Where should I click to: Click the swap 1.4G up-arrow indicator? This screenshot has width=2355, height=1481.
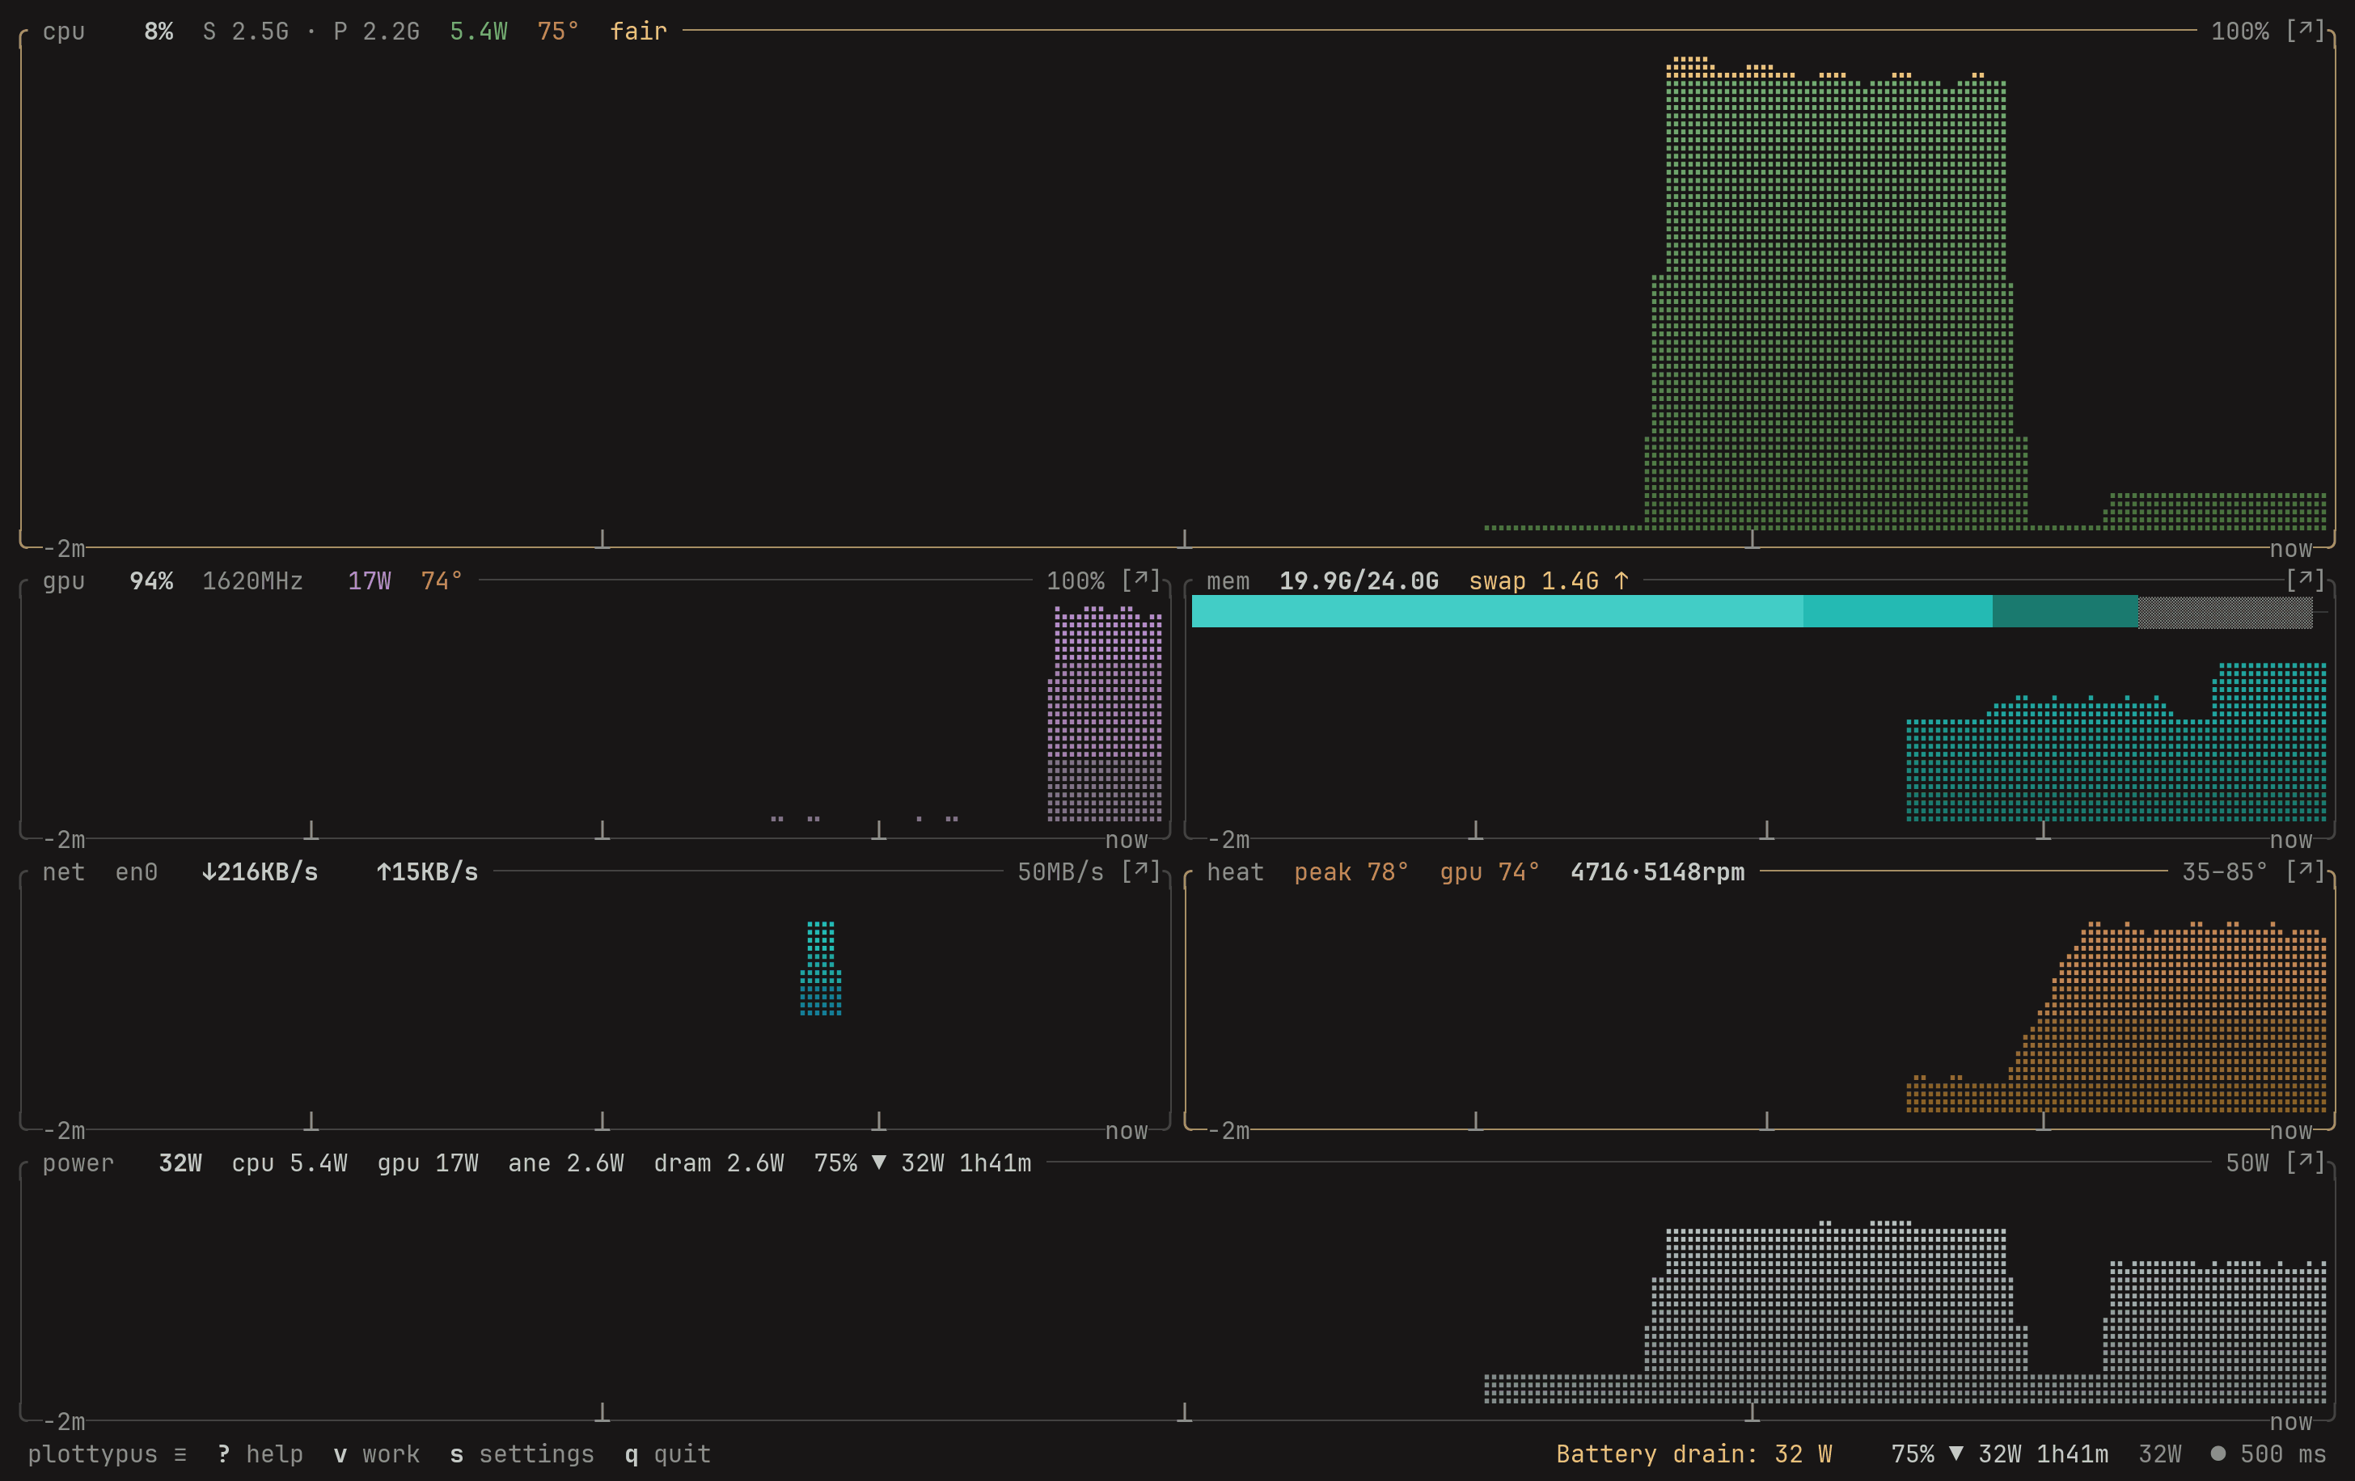click(x=1621, y=580)
